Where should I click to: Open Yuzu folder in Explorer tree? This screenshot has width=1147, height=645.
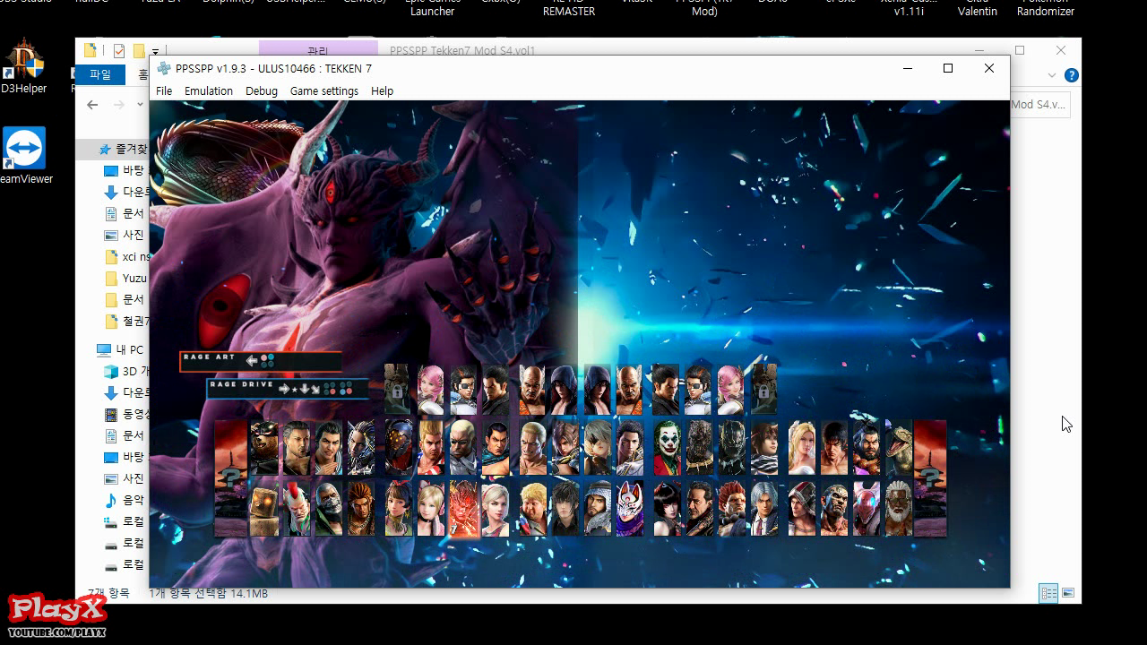click(x=125, y=278)
